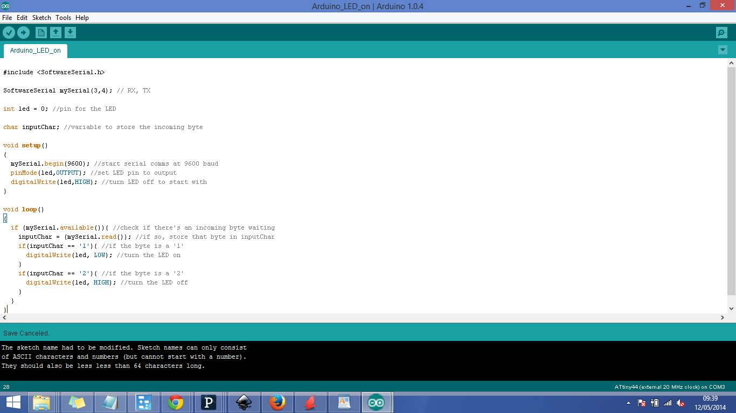This screenshot has width=736, height=413.
Task: Open the blue Control Panel taskbar icon
Action: coord(144,402)
